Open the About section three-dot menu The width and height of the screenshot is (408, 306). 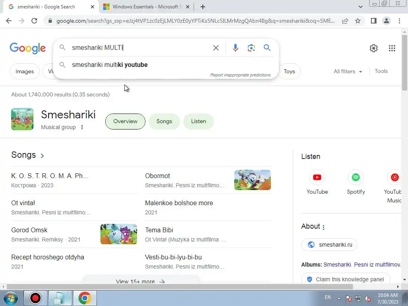(324, 227)
